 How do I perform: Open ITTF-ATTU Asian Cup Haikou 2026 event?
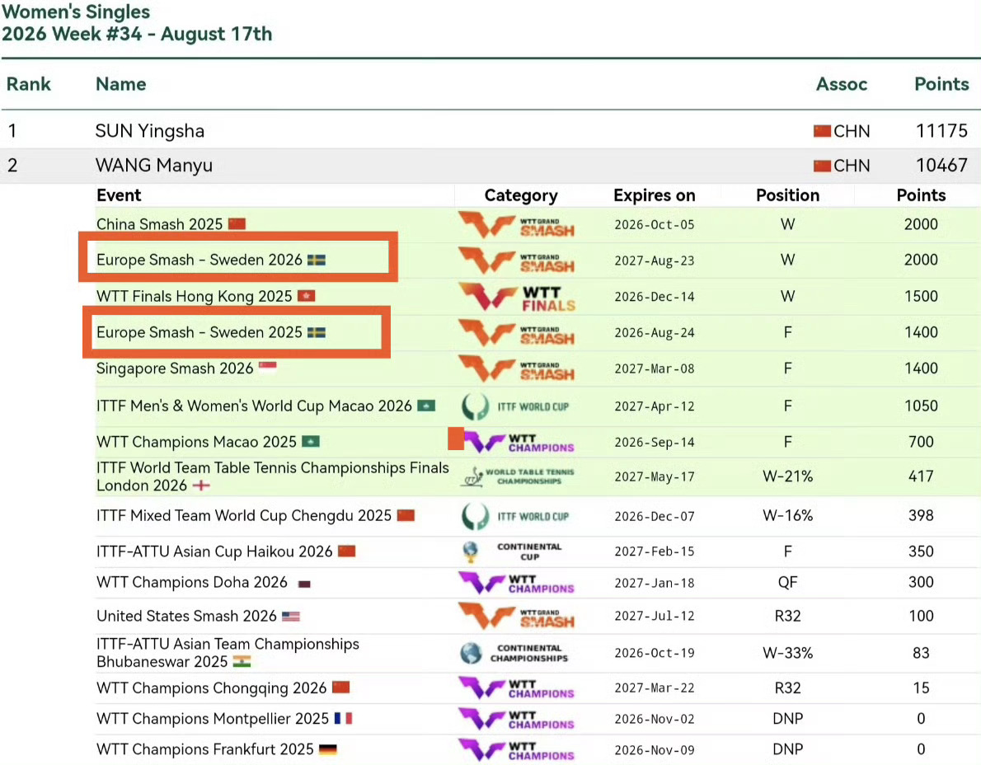(214, 551)
